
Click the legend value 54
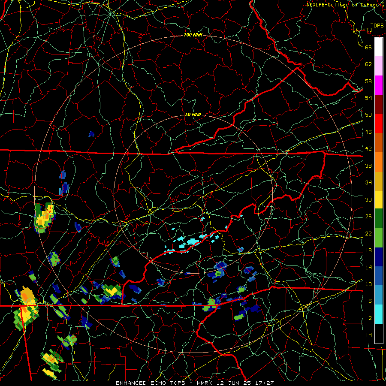[368, 98]
